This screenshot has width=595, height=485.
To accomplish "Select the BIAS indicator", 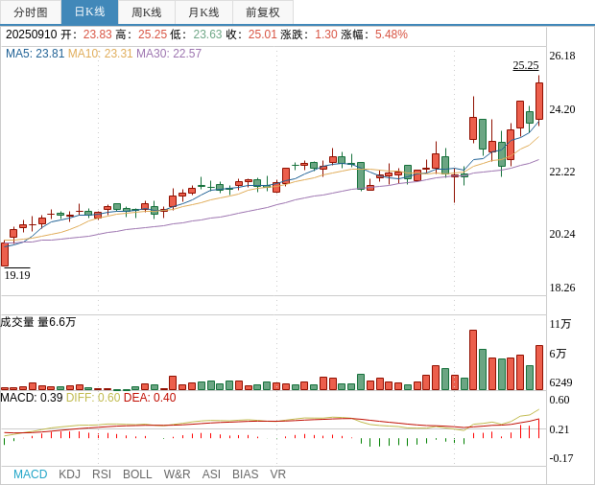I will point(245,474).
